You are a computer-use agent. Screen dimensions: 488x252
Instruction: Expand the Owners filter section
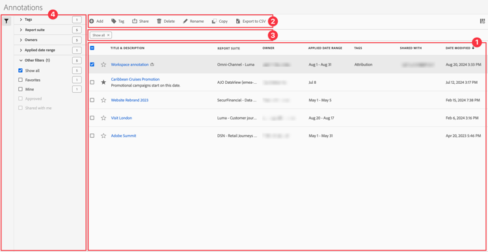[21, 40]
